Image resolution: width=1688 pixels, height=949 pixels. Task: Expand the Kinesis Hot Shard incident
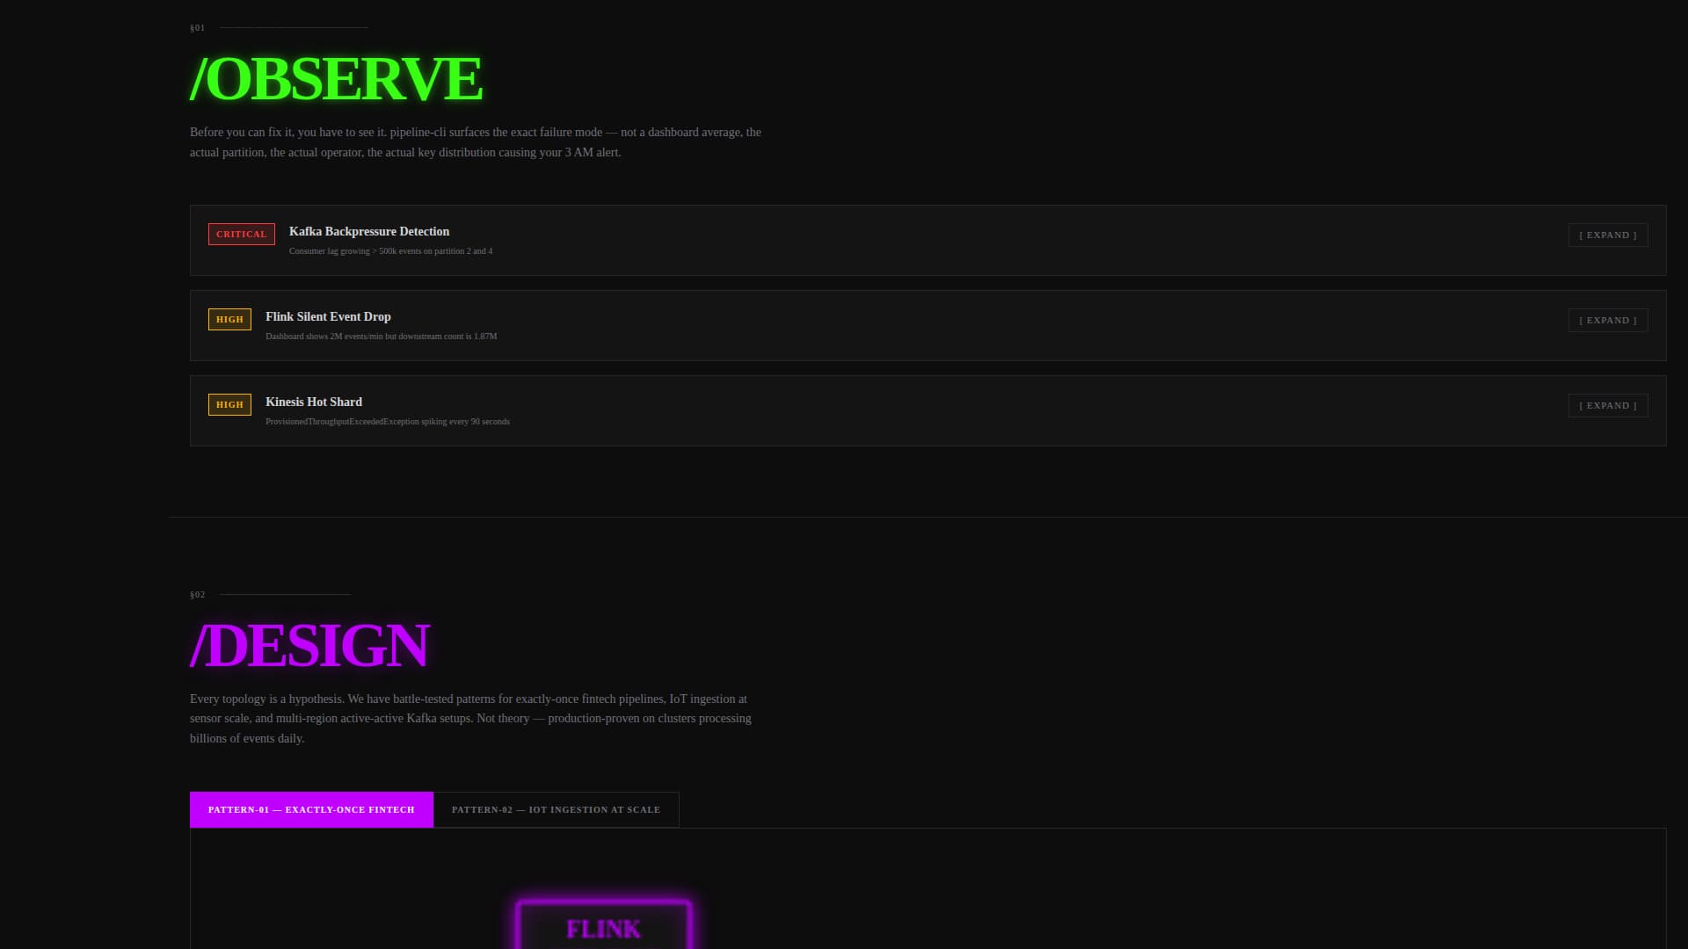pyautogui.click(x=1607, y=405)
